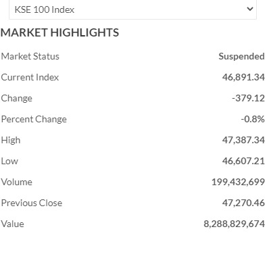The height and width of the screenshot is (269, 269).
Task: Select the 199,432,699 volume figure
Action: 238,182
